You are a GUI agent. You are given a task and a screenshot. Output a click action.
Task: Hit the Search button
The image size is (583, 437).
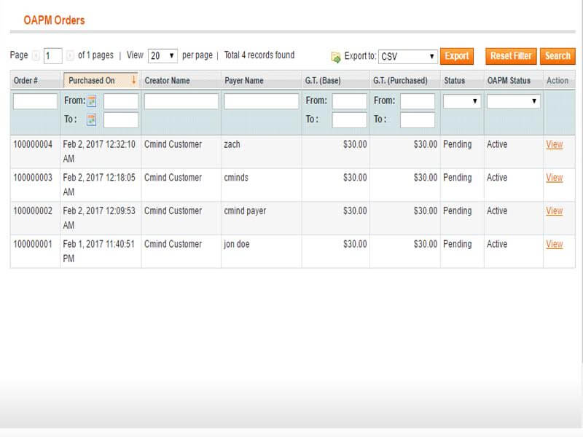557,56
